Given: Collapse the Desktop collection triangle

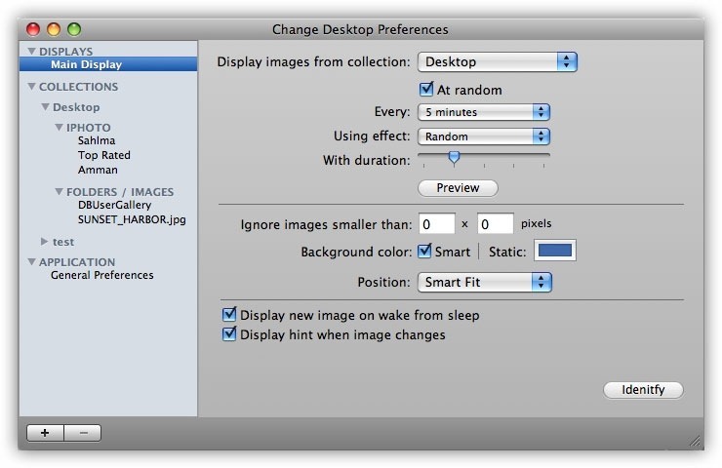Looking at the screenshot, I should pos(45,107).
